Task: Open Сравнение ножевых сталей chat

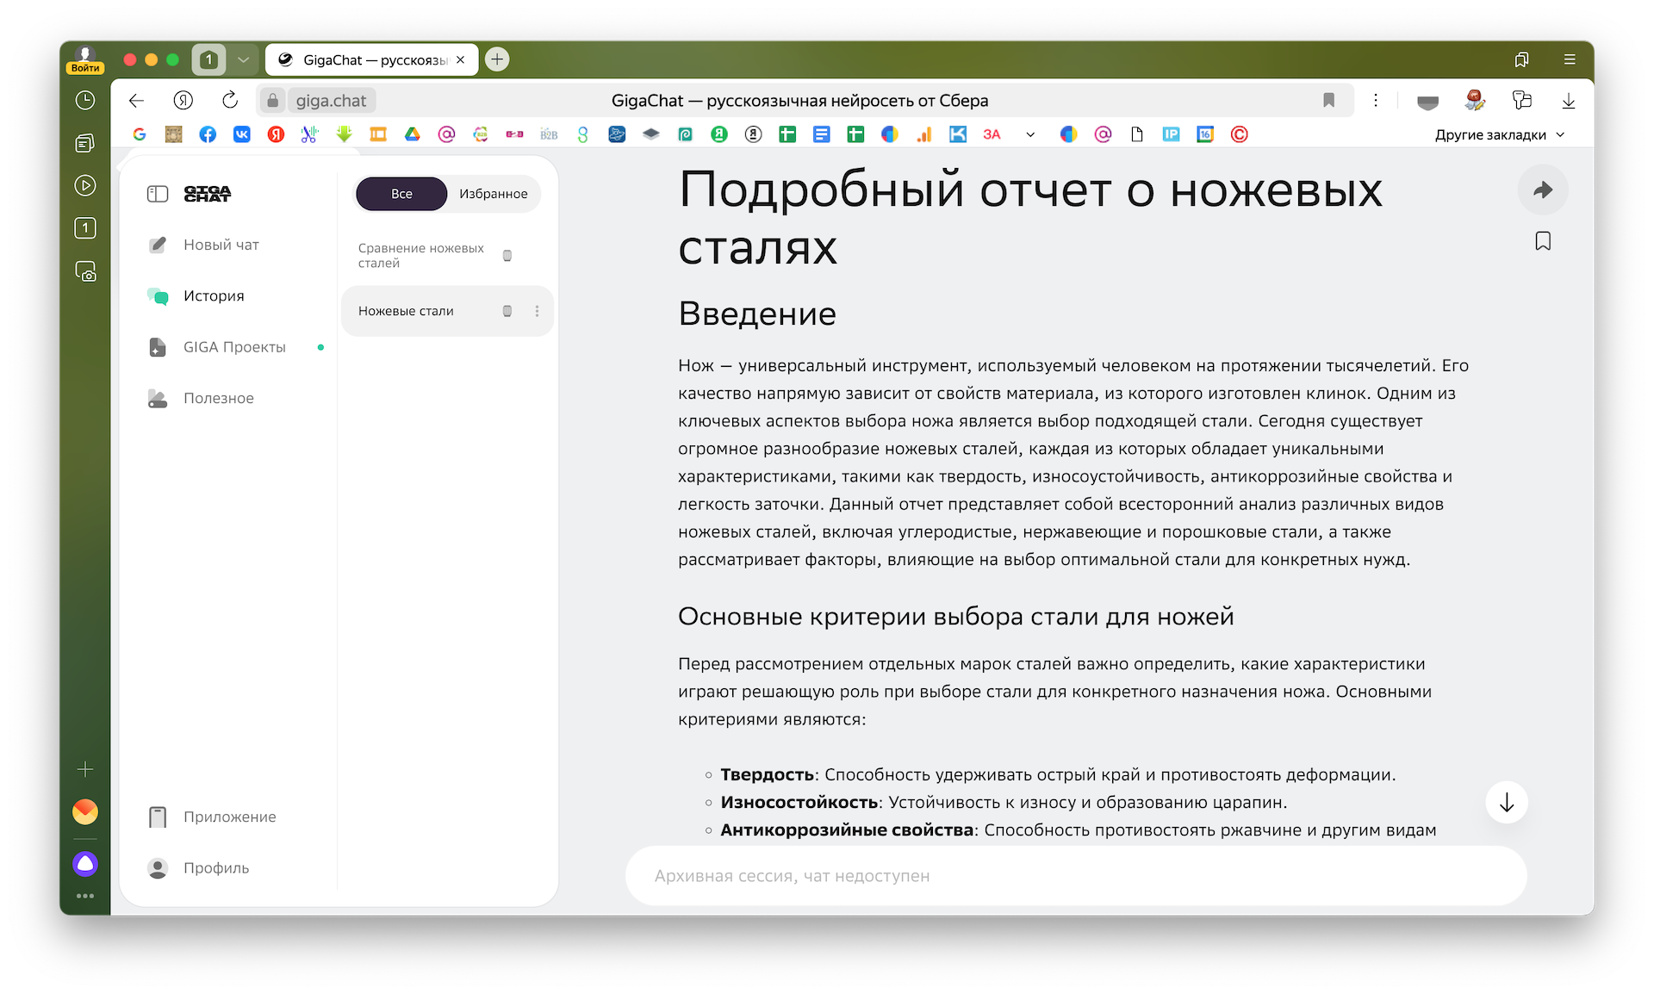Action: pos(421,255)
